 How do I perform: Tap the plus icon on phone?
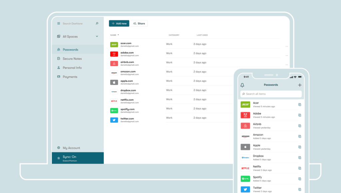(300, 85)
